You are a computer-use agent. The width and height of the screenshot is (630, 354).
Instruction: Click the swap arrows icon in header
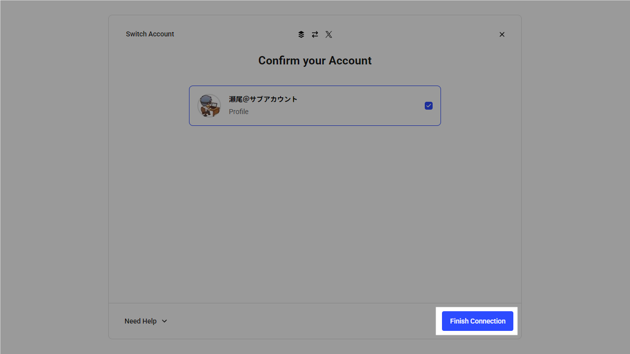coord(315,34)
